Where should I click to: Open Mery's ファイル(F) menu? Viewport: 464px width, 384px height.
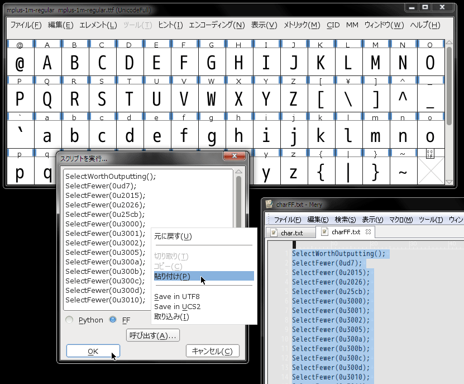tap(288, 220)
